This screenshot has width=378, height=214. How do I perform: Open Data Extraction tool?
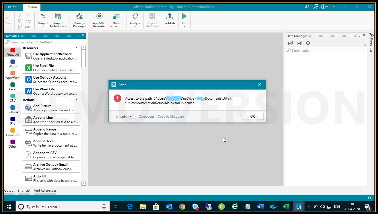point(116,20)
